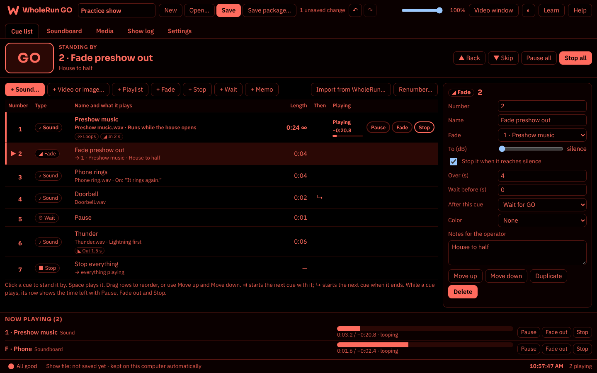Viewport: 597px width, 373px height.
Task: Click the Wait type badge on cue 5
Action: point(47,218)
